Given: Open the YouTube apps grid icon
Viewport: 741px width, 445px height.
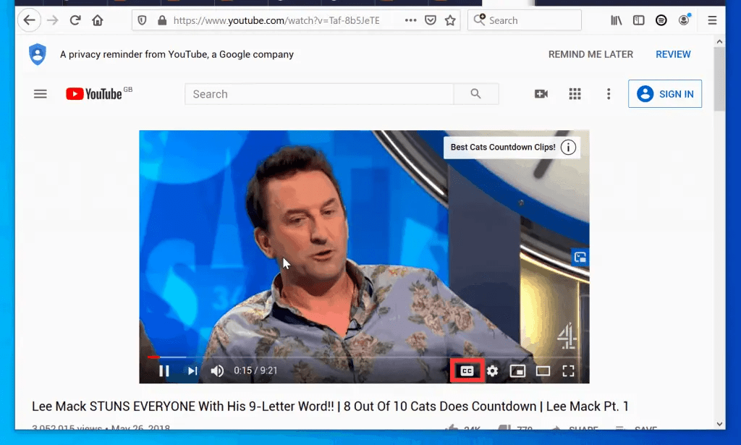Looking at the screenshot, I should click(575, 93).
